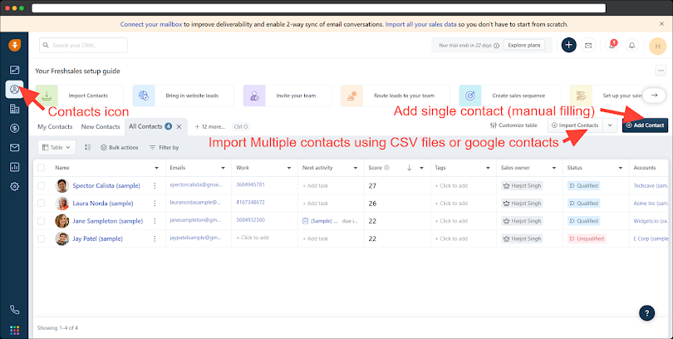Open Admin Settings gear in sidebar
This screenshot has width=673, height=339.
[x=14, y=186]
